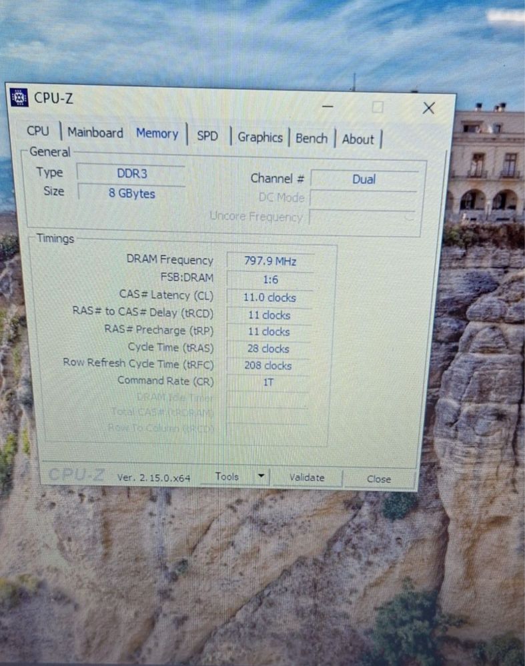This screenshot has width=525, height=666.
Task: Open the Graphics tab
Action: (259, 137)
